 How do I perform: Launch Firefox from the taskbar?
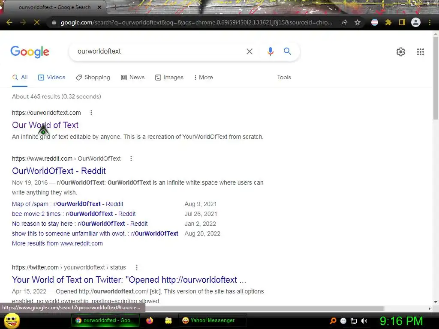(x=150, y=320)
